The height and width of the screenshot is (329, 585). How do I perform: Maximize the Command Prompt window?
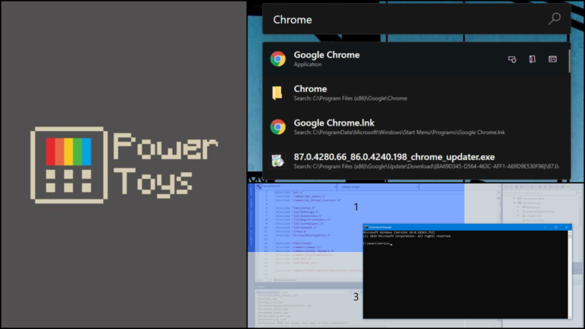coord(556,227)
